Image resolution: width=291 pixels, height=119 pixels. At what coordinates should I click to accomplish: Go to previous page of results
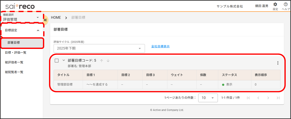[258, 98]
